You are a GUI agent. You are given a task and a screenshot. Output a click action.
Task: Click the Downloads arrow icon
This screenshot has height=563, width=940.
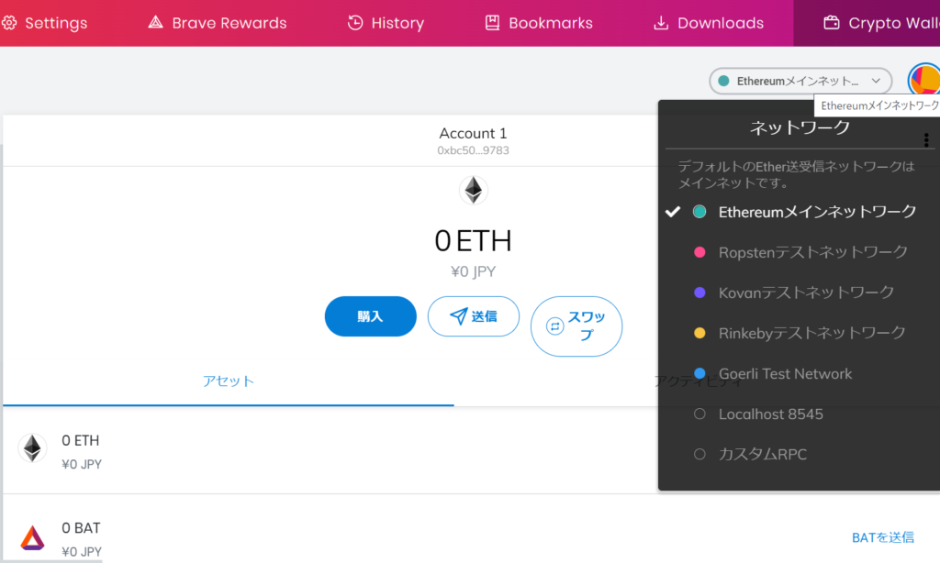tap(661, 23)
